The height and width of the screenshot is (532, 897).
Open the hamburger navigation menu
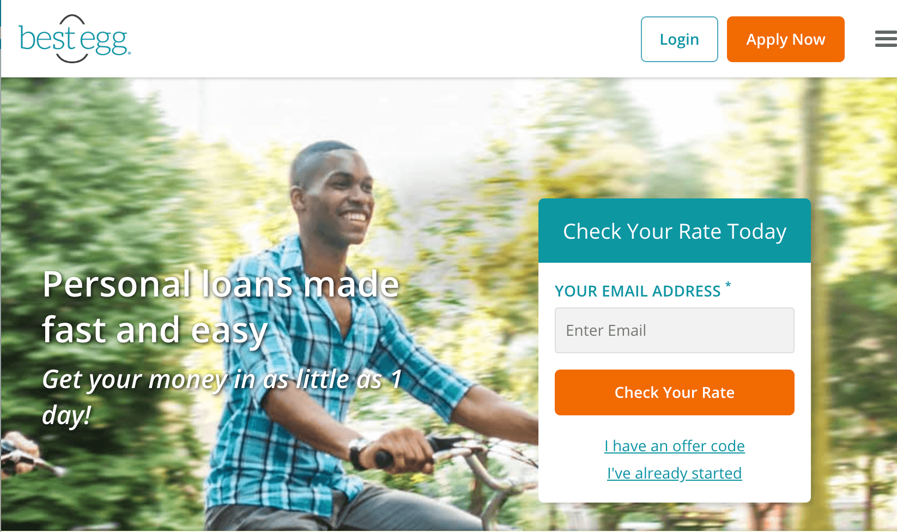coord(886,39)
